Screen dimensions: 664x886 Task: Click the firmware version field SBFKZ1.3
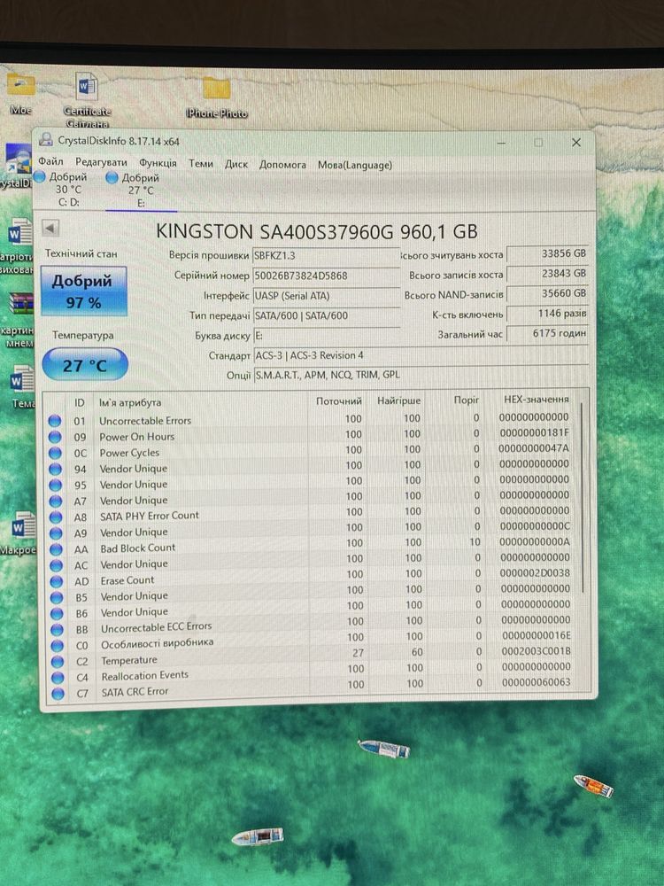point(325,255)
